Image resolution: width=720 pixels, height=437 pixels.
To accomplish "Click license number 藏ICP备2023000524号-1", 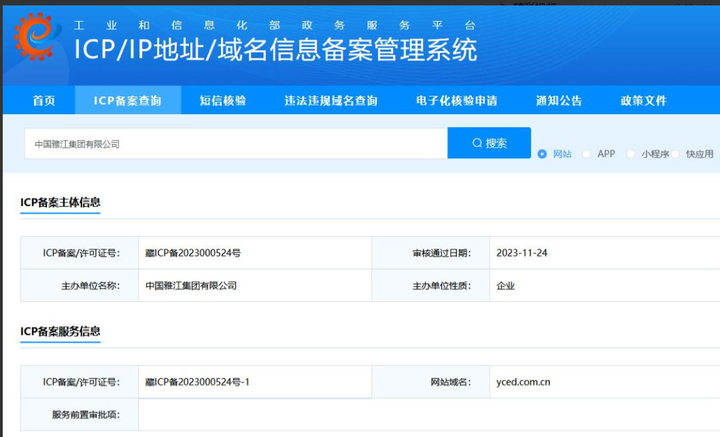I will click(198, 382).
